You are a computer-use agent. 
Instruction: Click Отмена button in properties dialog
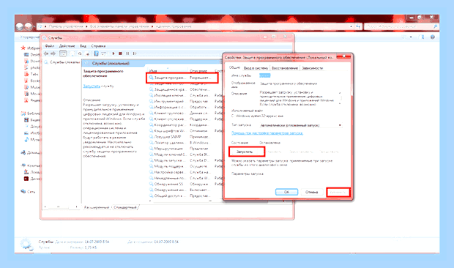[311, 192]
